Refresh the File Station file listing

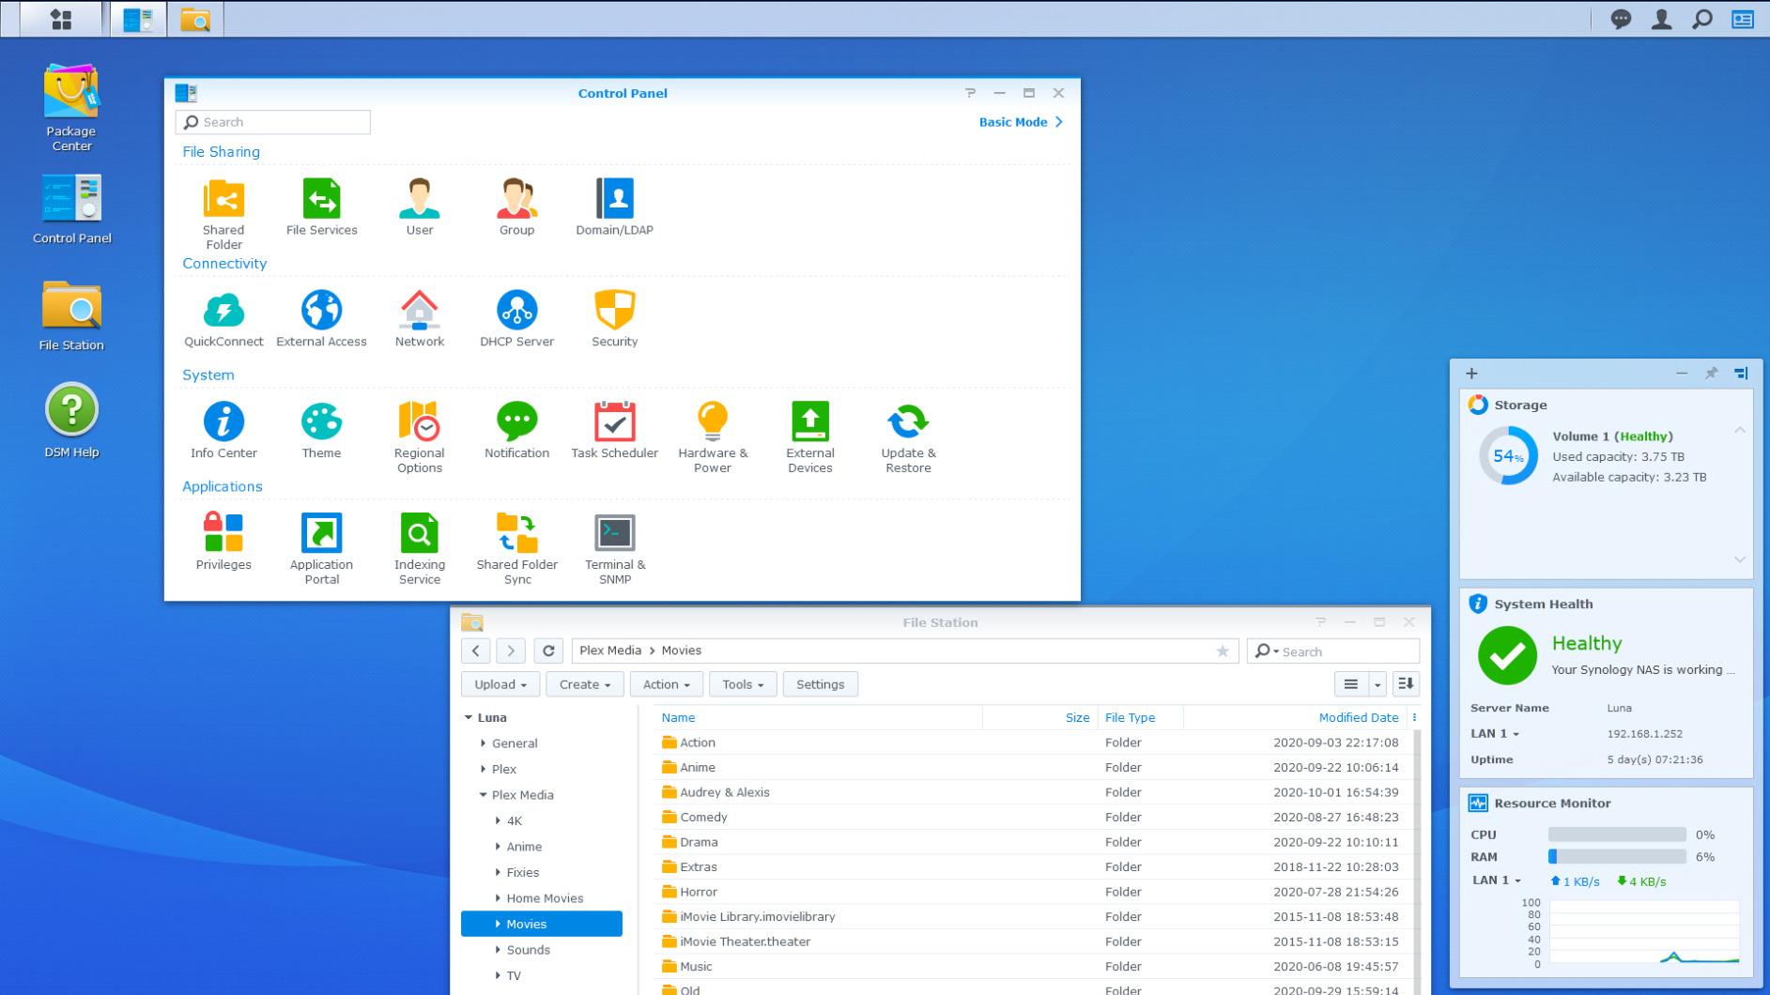[546, 651]
